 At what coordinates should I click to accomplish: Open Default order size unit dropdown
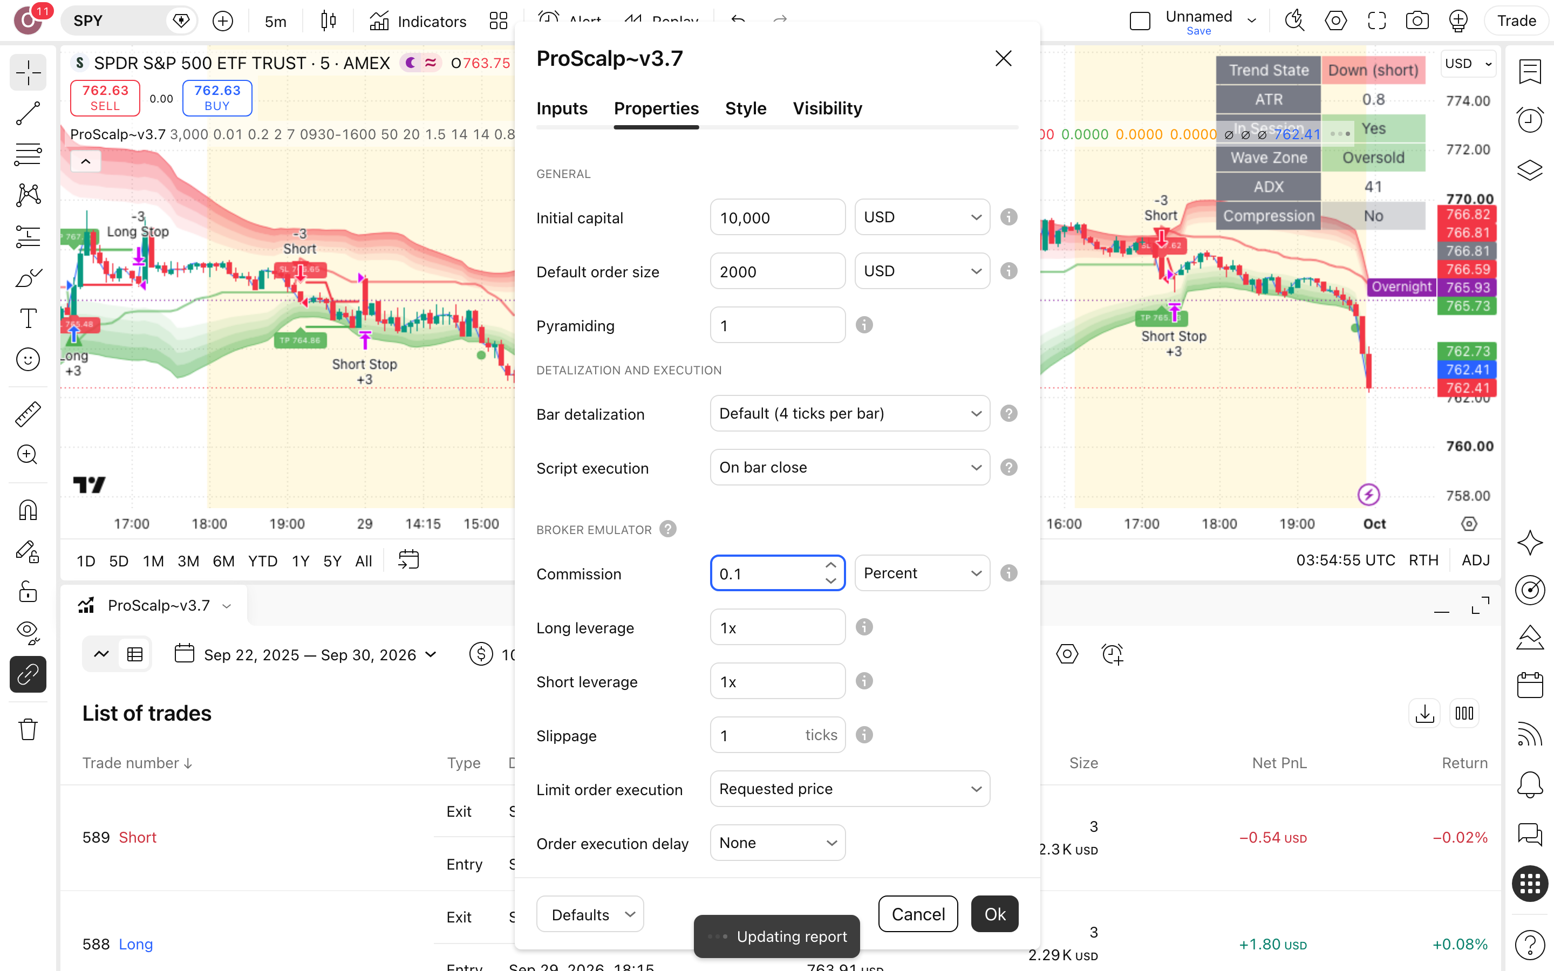click(922, 271)
